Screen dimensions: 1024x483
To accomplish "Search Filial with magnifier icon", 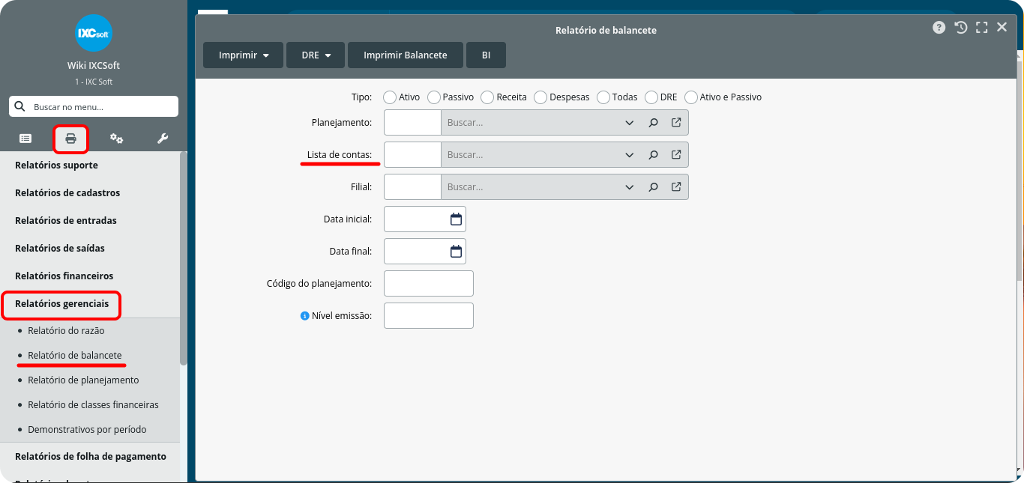I will pyautogui.click(x=653, y=187).
